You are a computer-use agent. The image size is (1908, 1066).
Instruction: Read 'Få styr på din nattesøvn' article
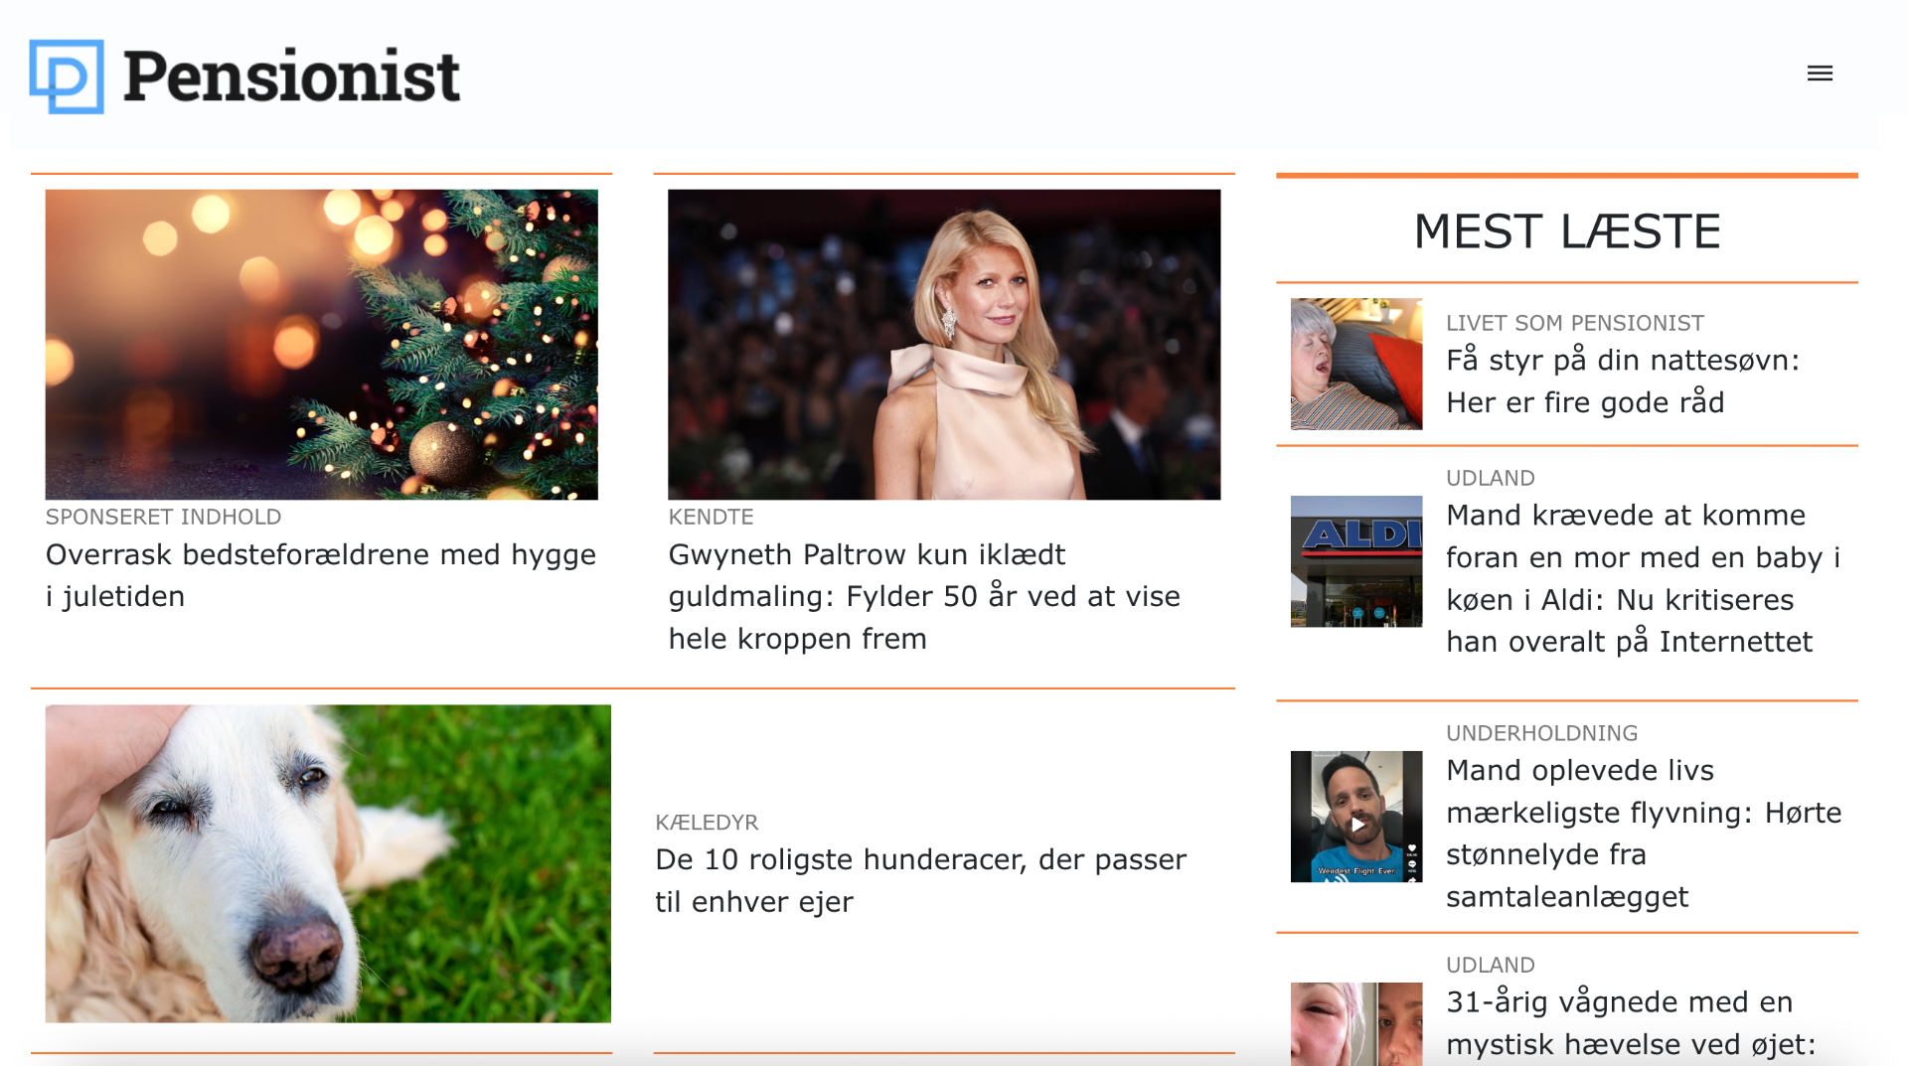pos(1623,381)
